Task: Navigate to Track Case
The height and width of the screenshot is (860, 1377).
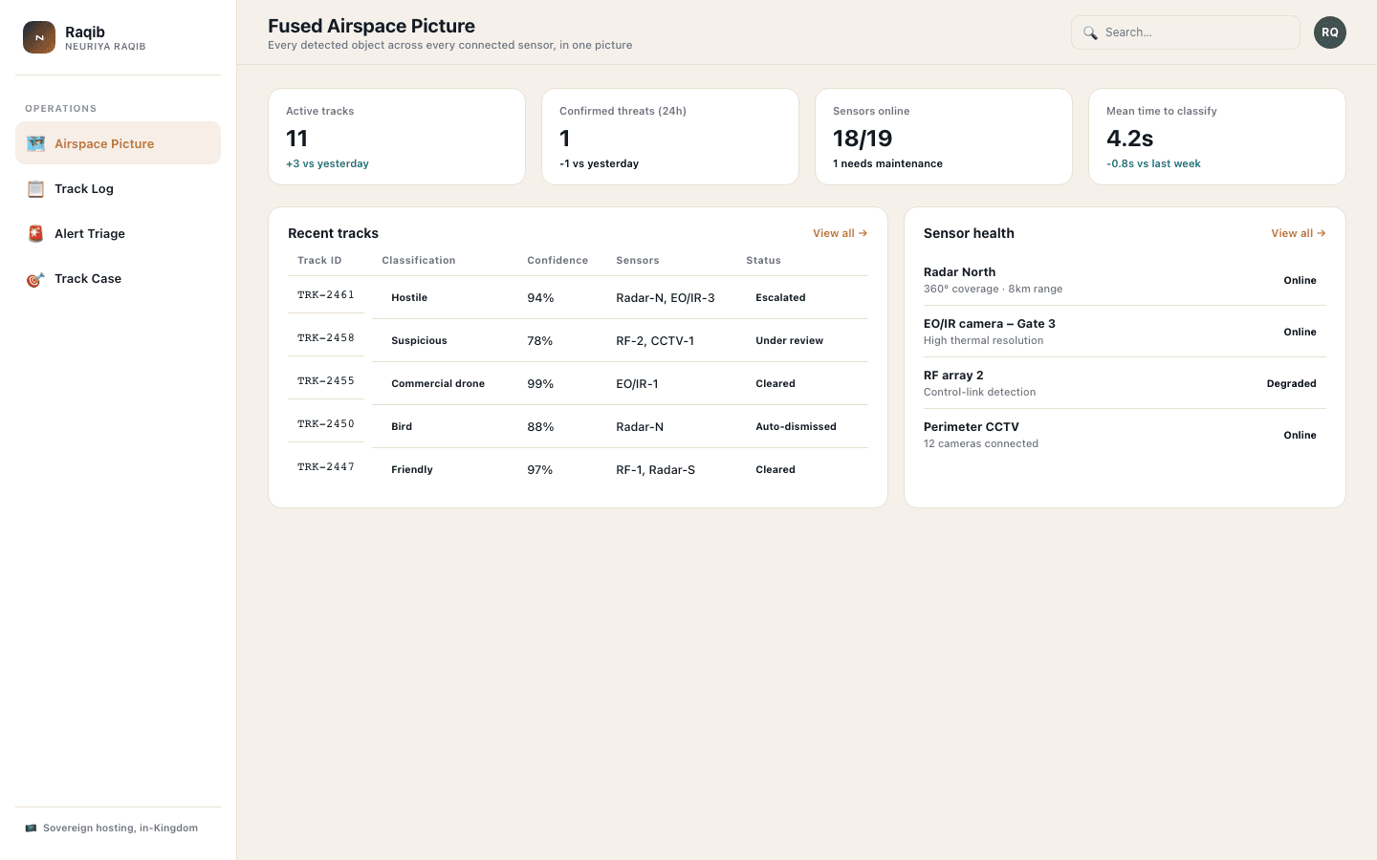Action: [118, 278]
